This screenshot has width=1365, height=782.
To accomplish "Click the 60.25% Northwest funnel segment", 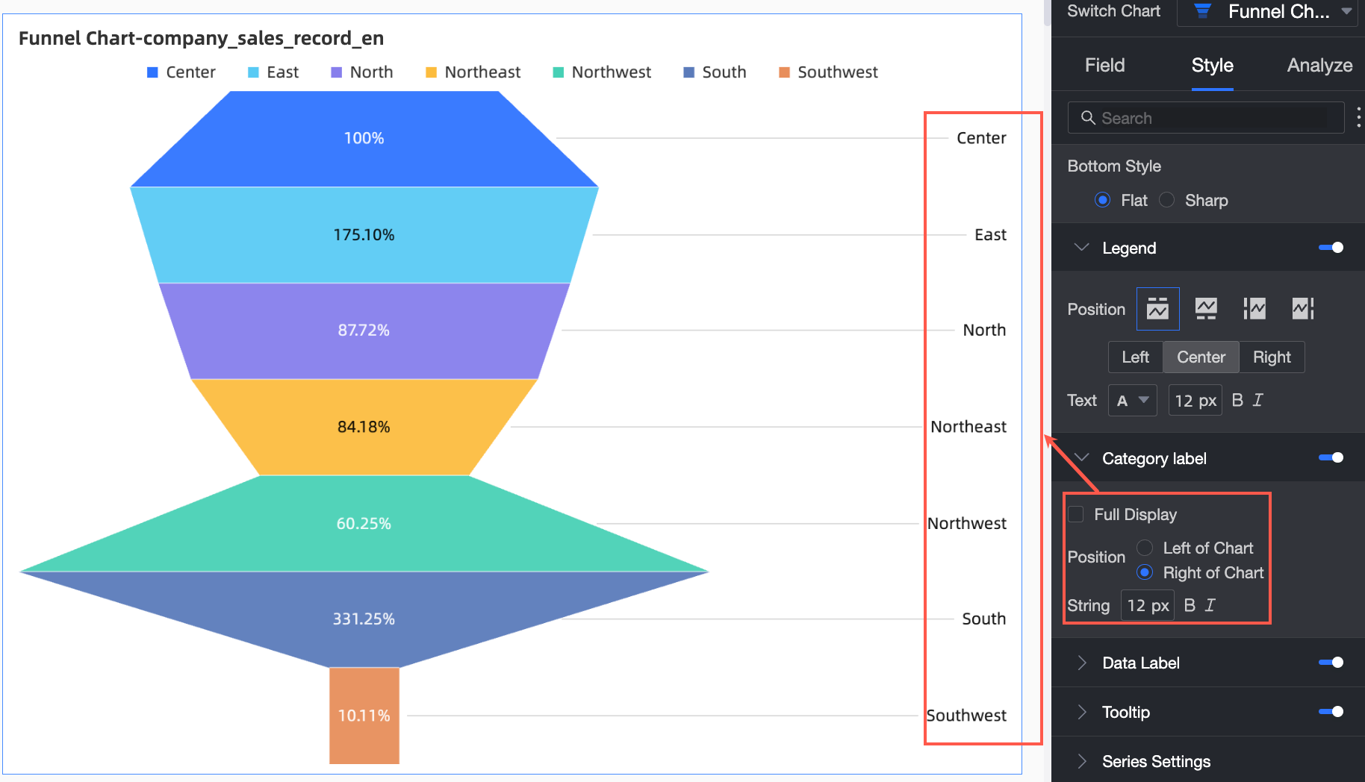I will [x=364, y=524].
